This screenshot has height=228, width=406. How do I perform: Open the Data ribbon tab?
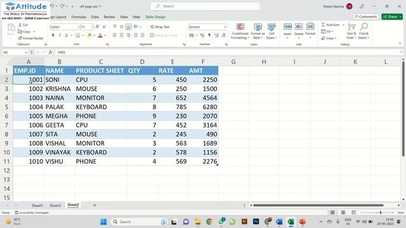(x=95, y=17)
